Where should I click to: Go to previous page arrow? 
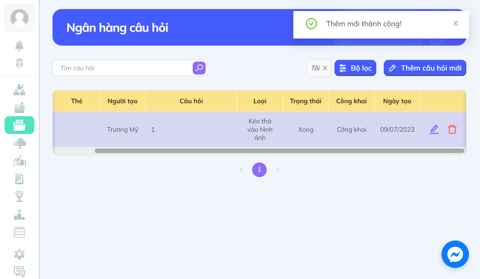[241, 170]
